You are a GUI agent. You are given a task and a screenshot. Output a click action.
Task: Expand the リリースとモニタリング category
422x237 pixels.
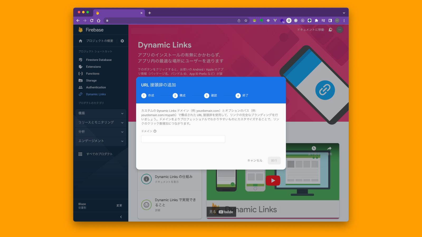[x=101, y=122]
